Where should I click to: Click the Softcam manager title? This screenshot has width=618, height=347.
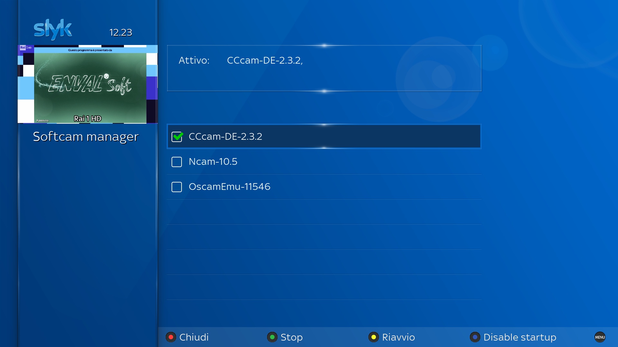86,137
